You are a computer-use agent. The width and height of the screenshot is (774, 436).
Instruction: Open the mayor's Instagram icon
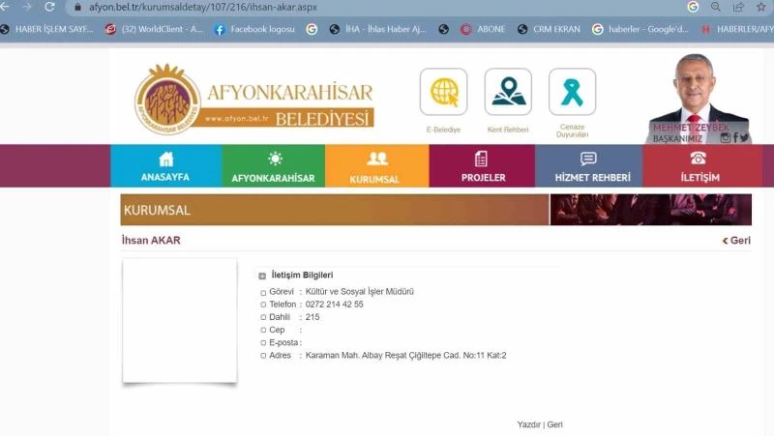[726, 138]
